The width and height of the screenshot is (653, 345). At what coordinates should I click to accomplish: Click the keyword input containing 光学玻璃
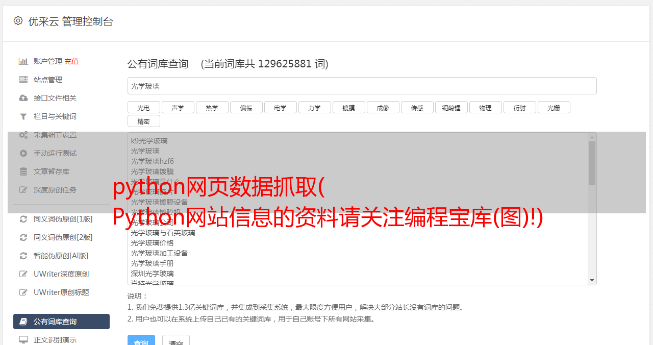coord(362,86)
